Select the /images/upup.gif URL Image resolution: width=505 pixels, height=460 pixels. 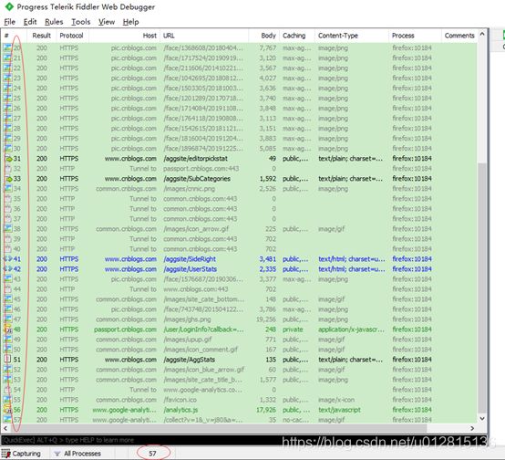188,340
